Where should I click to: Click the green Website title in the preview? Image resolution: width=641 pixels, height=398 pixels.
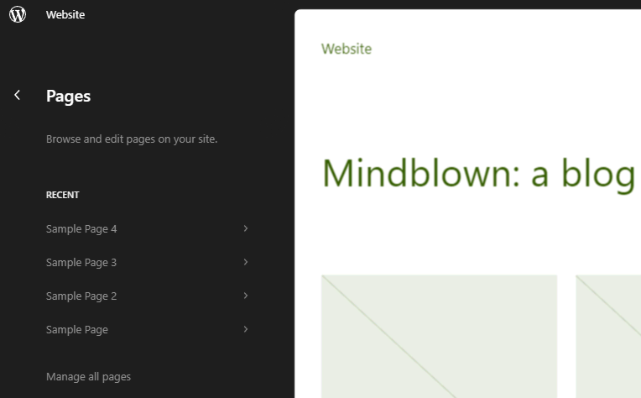point(347,49)
